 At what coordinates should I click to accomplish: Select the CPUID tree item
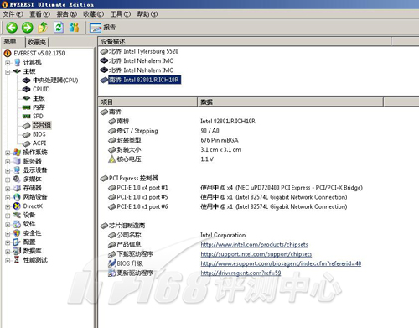pyautogui.click(x=41, y=89)
